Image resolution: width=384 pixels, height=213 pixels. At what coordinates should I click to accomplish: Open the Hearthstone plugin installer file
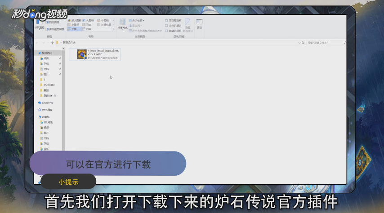(95, 54)
